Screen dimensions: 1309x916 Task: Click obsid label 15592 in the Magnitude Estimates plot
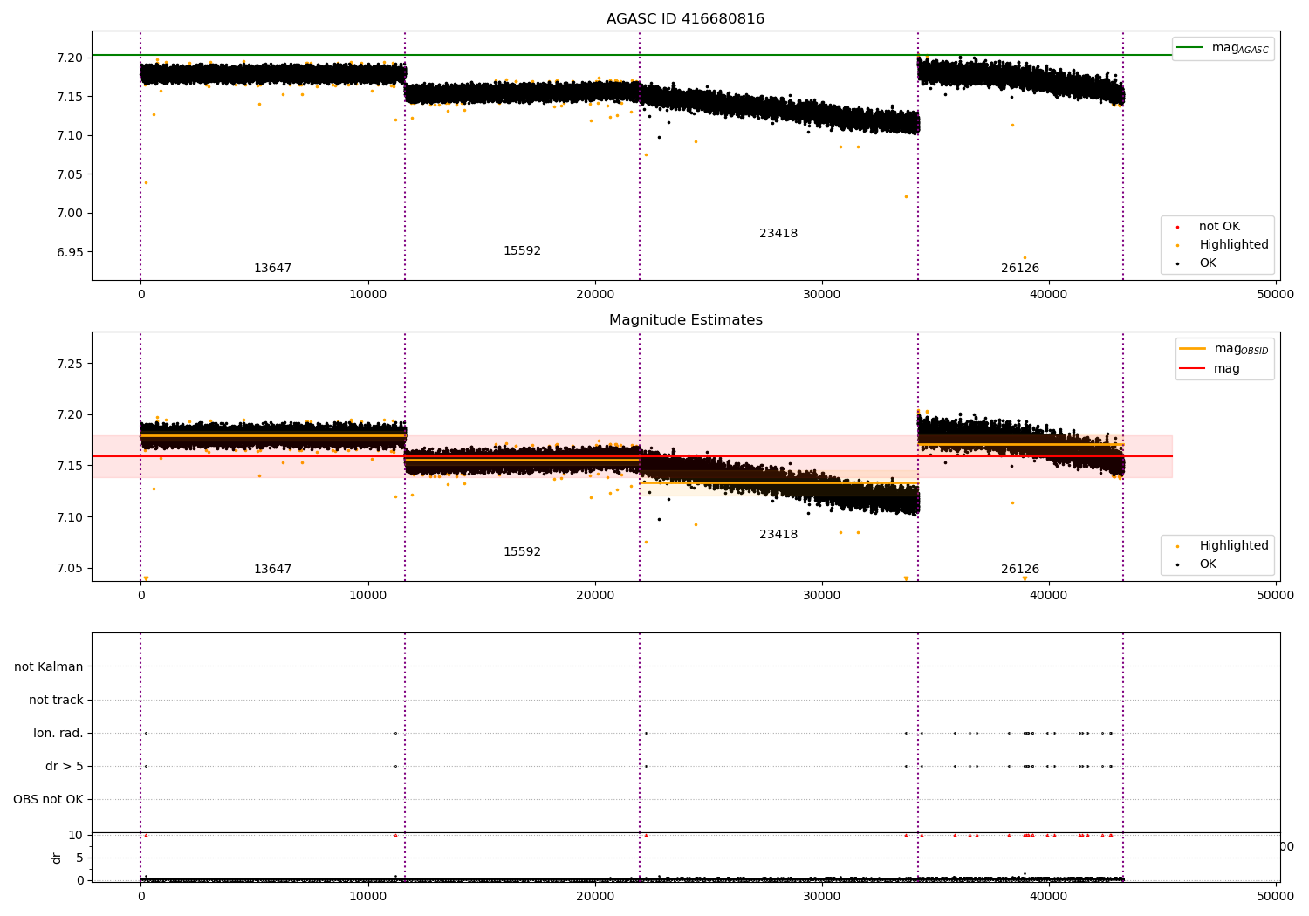click(522, 552)
